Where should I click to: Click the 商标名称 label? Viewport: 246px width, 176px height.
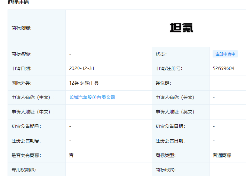(x=22, y=54)
